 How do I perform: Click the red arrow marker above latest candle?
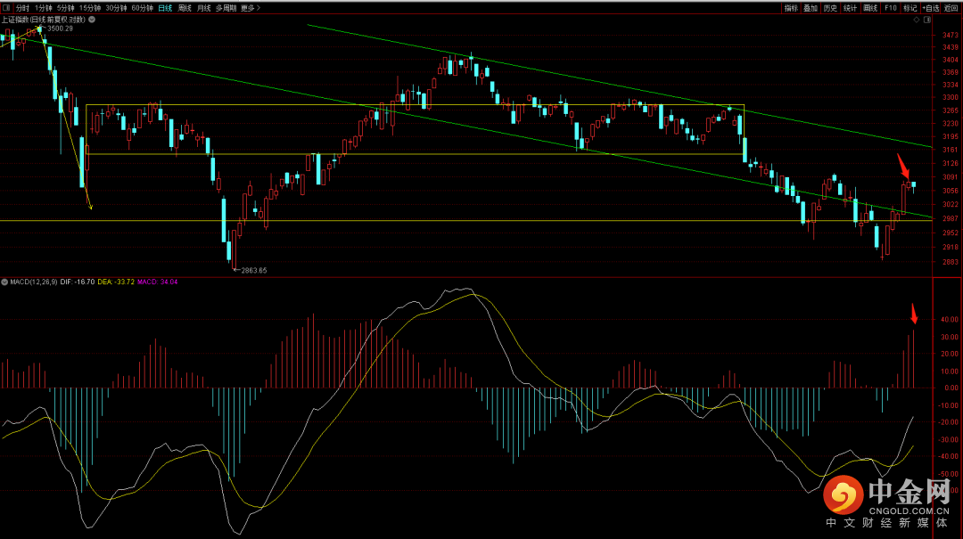coord(903,167)
